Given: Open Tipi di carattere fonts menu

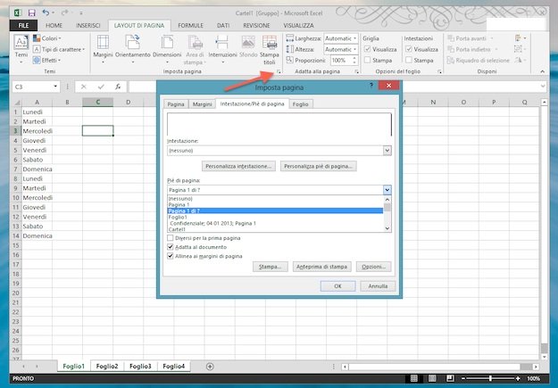Looking at the screenshot, I should pyautogui.click(x=59, y=49).
